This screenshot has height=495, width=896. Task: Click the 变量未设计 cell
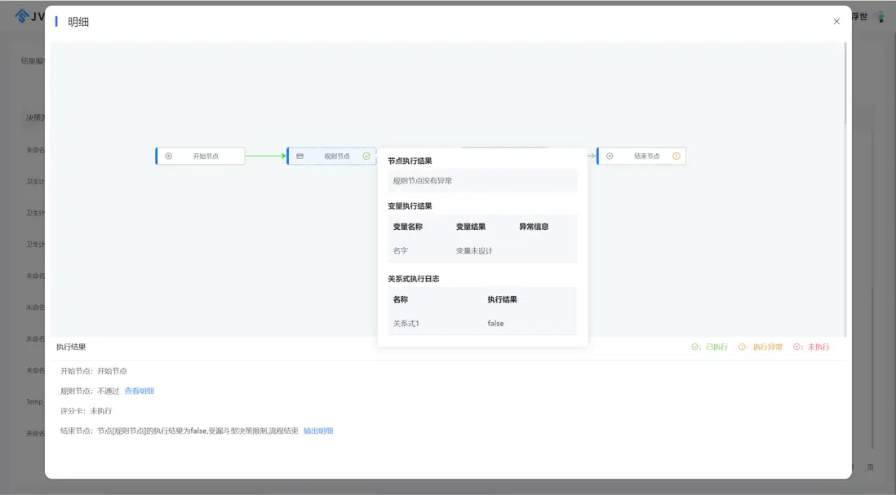pyautogui.click(x=474, y=250)
